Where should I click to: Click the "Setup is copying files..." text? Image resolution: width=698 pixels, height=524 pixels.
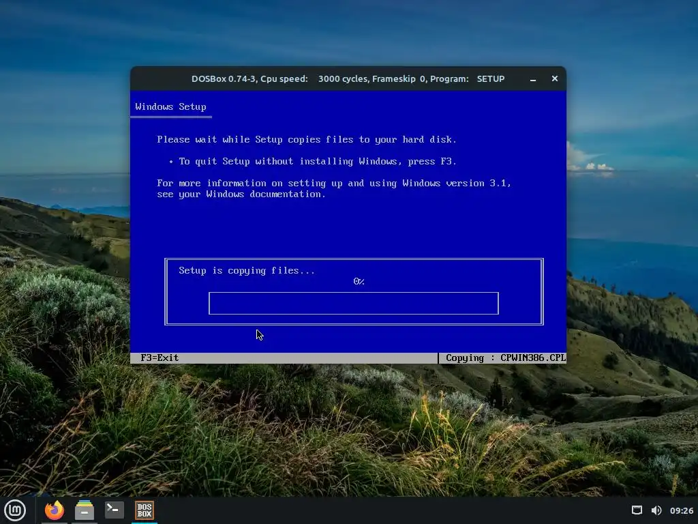pos(247,270)
